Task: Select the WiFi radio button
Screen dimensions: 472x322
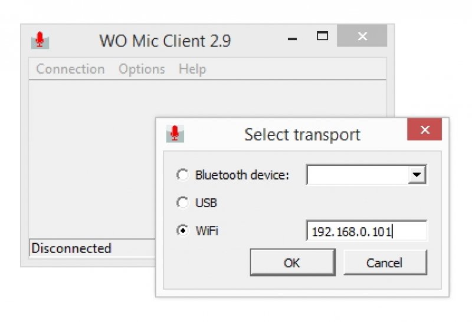Action: coord(183,231)
